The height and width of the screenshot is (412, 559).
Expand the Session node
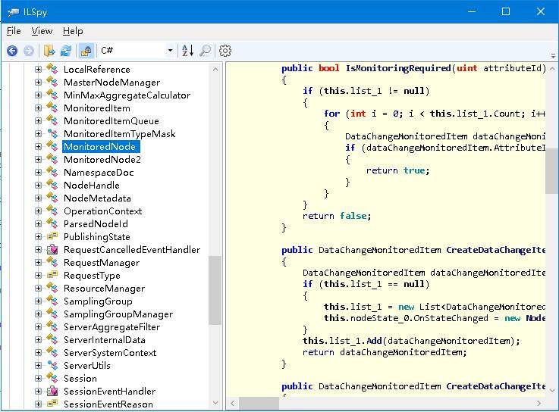click(38, 378)
